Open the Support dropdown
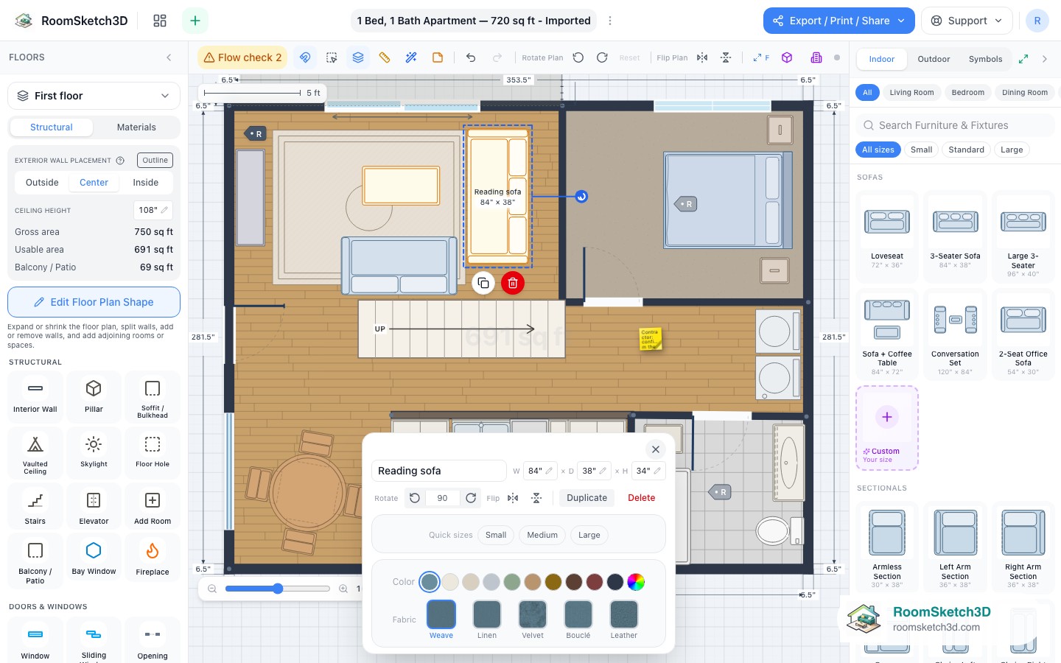The height and width of the screenshot is (663, 1061). click(x=967, y=21)
